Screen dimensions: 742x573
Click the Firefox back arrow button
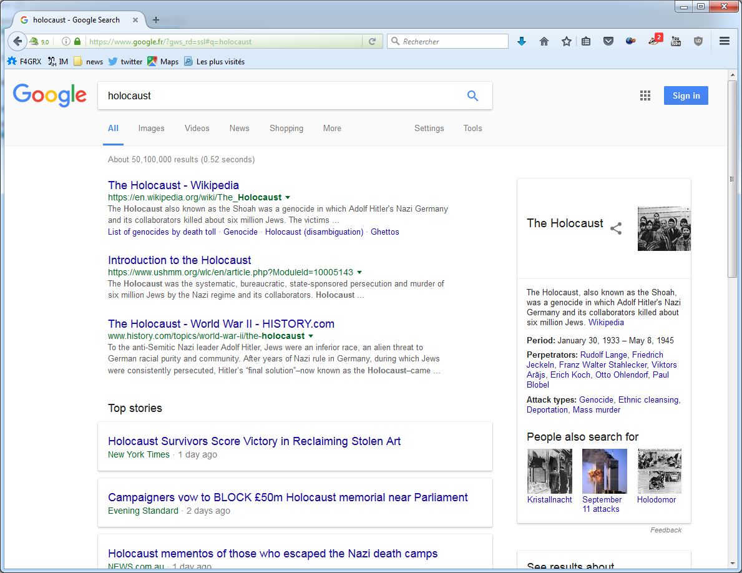pos(17,42)
